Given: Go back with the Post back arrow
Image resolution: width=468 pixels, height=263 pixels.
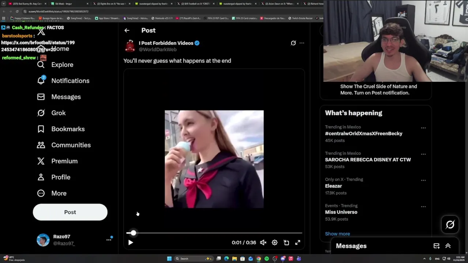Looking at the screenshot, I should pyautogui.click(x=127, y=30).
